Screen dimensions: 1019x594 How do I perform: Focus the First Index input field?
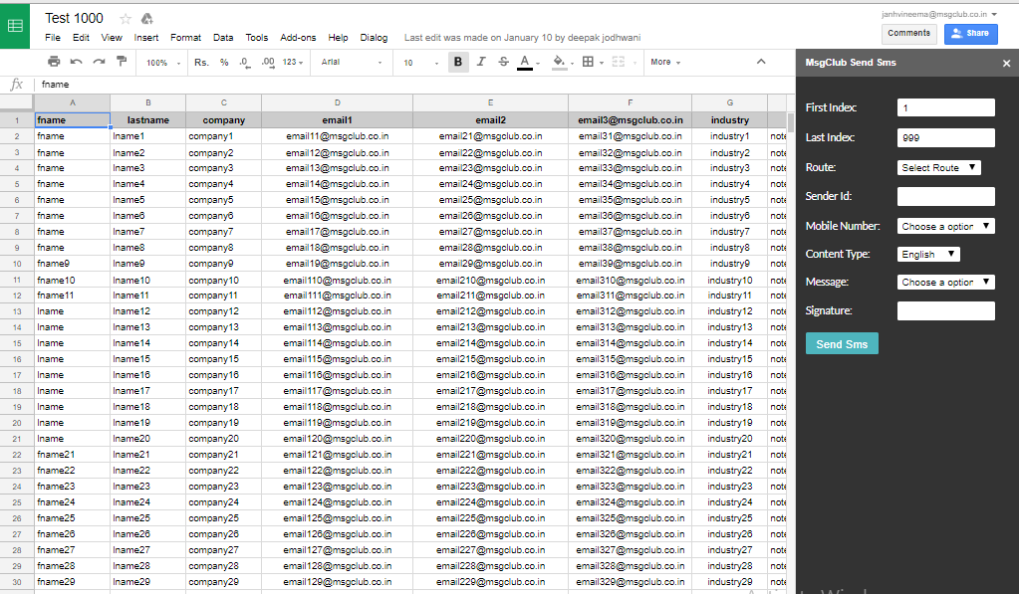click(x=945, y=107)
